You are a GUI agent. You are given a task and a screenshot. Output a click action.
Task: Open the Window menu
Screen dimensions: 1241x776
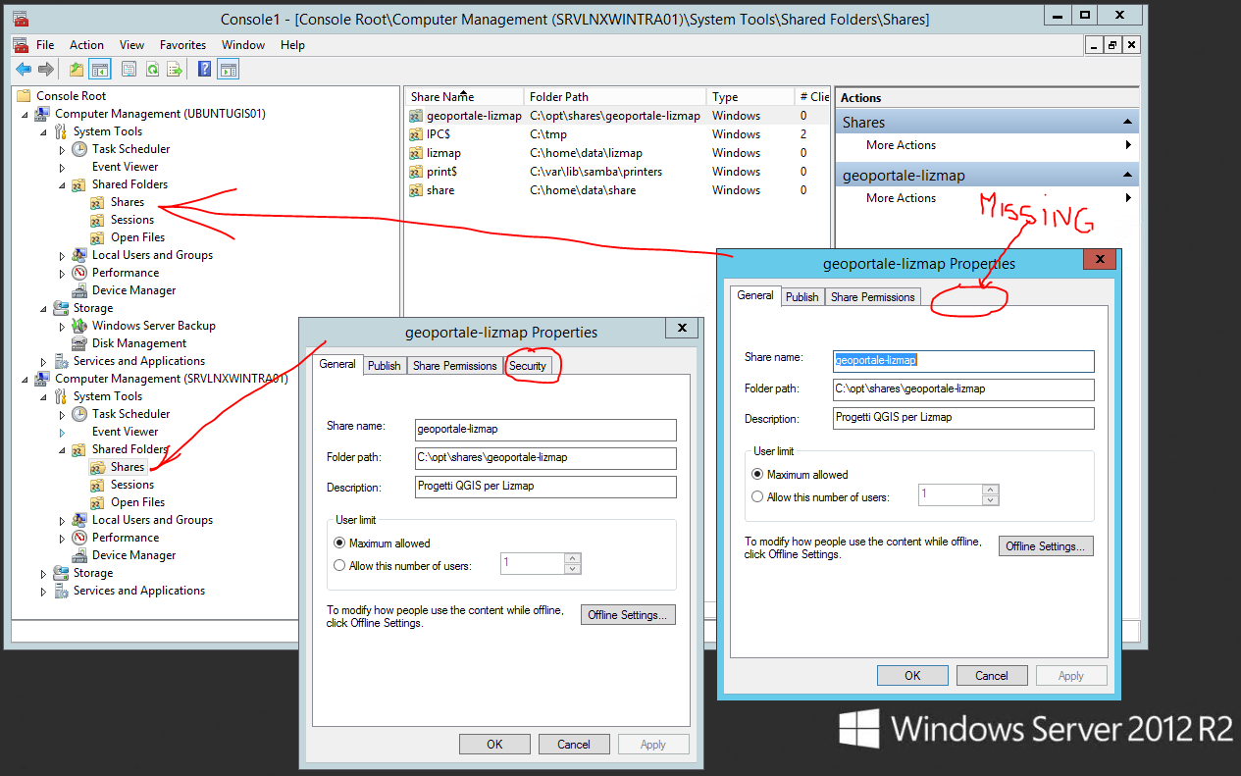pyautogui.click(x=242, y=45)
